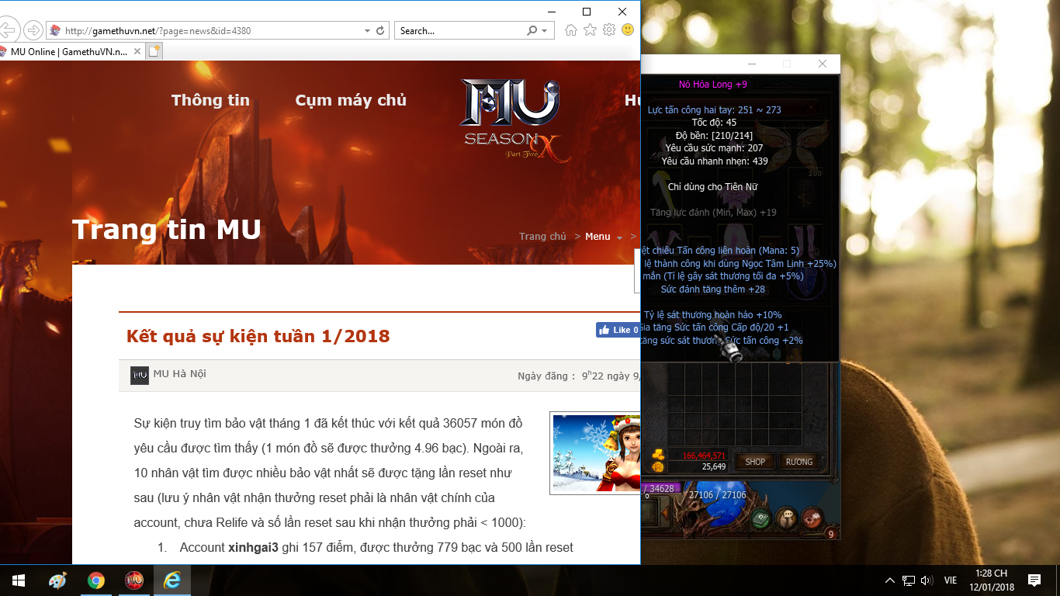
Task: Click the smiley feedback icon
Action: (x=628, y=30)
